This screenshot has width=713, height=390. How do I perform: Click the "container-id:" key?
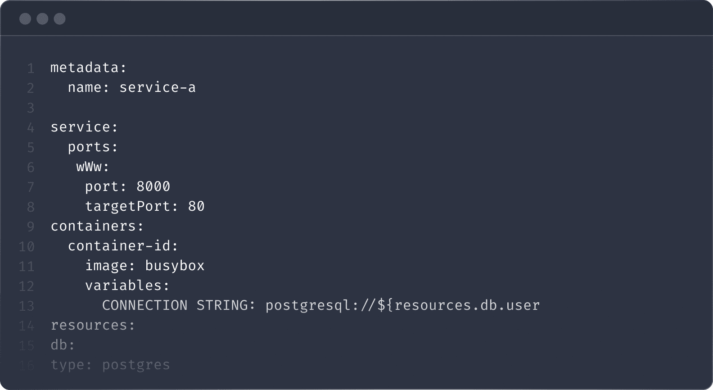pyautogui.click(x=123, y=246)
